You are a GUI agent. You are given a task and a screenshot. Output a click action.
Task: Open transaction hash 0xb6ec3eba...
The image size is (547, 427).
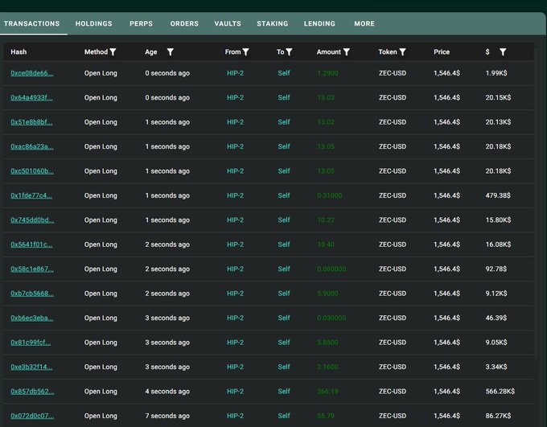31,318
